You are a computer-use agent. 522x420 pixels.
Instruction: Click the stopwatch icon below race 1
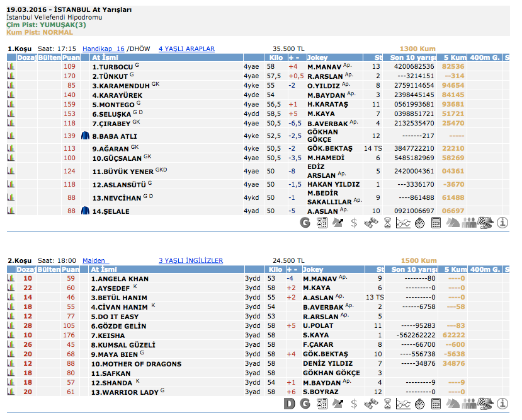(x=419, y=223)
